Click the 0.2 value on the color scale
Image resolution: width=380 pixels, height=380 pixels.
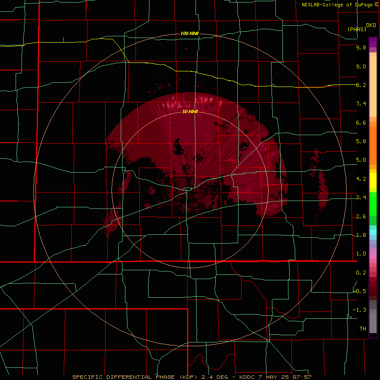[x=361, y=273]
